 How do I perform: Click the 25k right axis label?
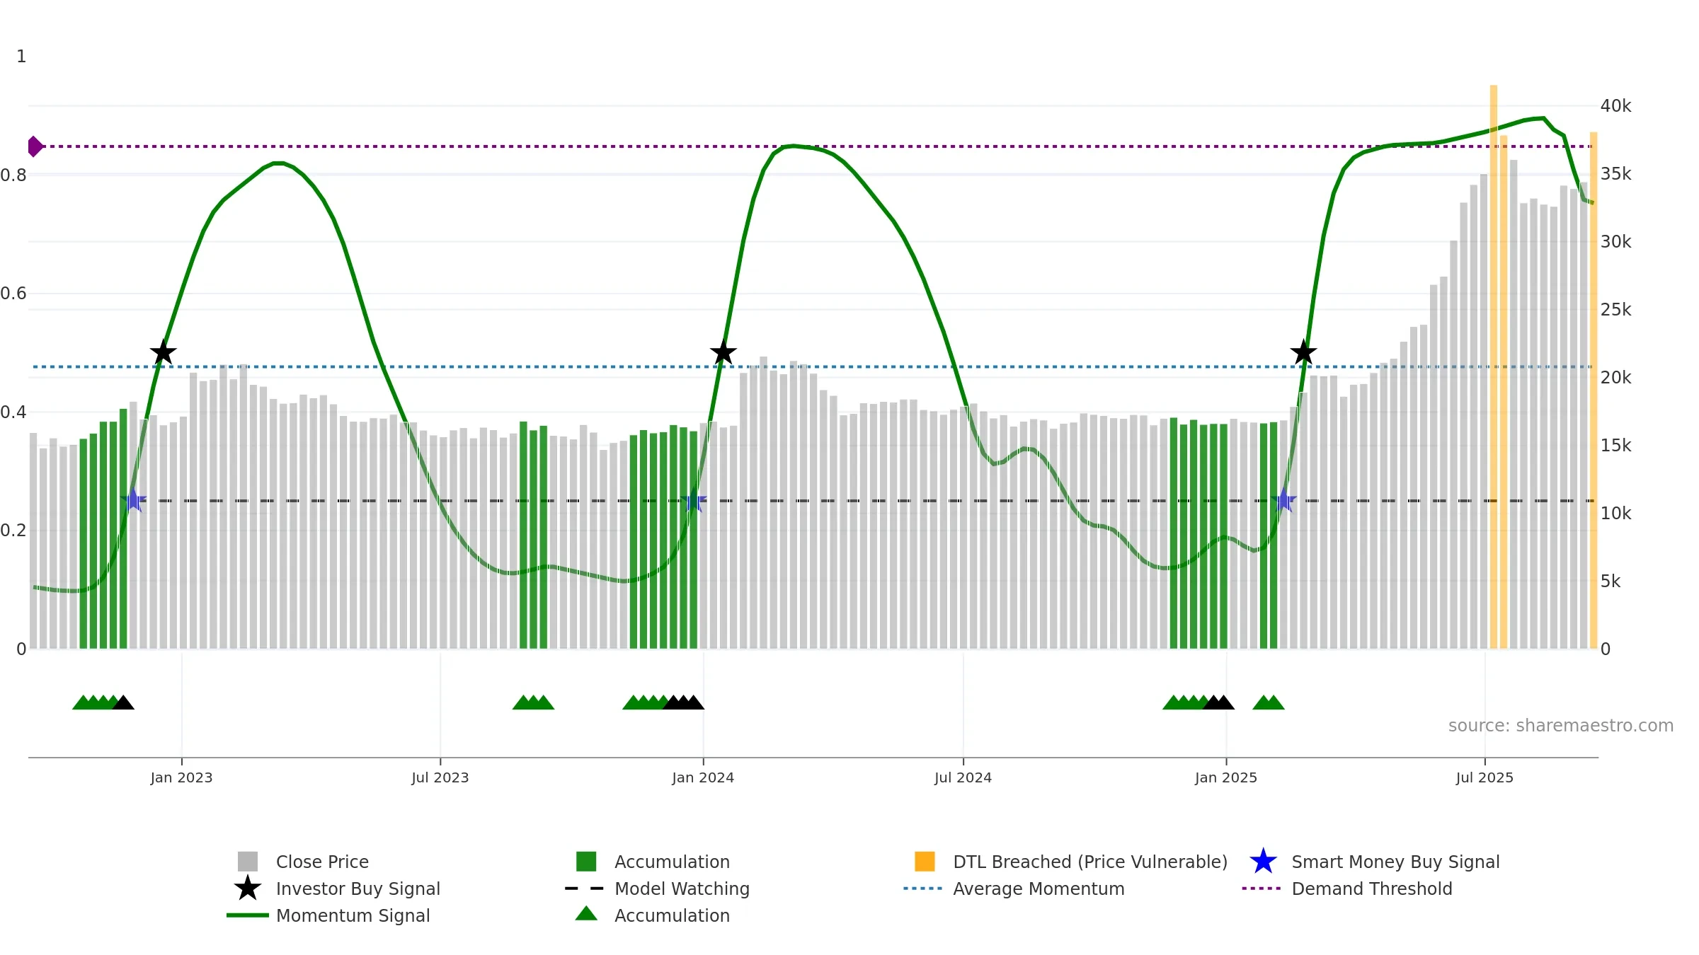tap(1615, 310)
